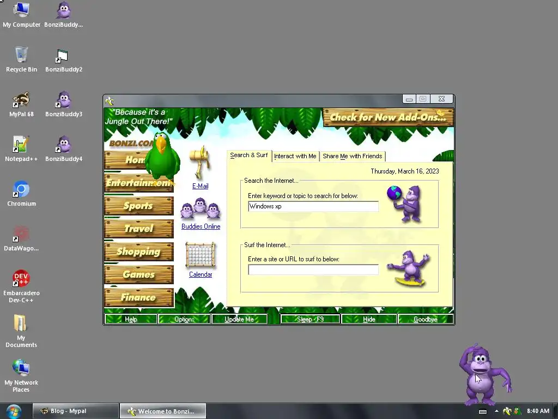Click the Bonzi holding globe search icon

(x=405, y=203)
